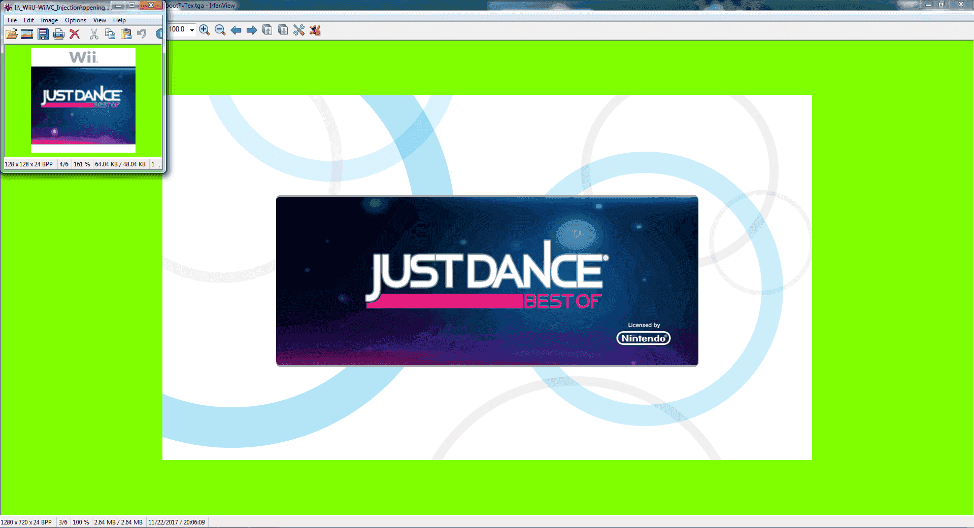The width and height of the screenshot is (974, 528).
Task: Delete the file with the red X icon
Action: pos(75,34)
